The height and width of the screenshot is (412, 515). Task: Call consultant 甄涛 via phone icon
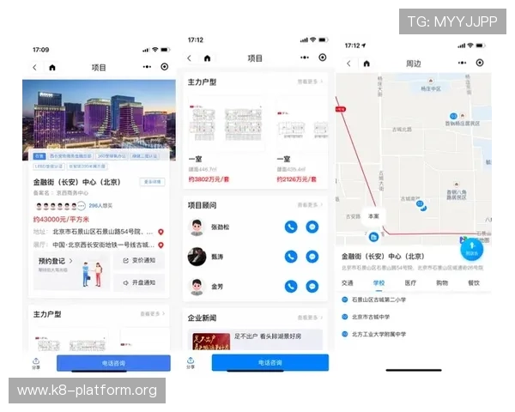click(x=291, y=257)
